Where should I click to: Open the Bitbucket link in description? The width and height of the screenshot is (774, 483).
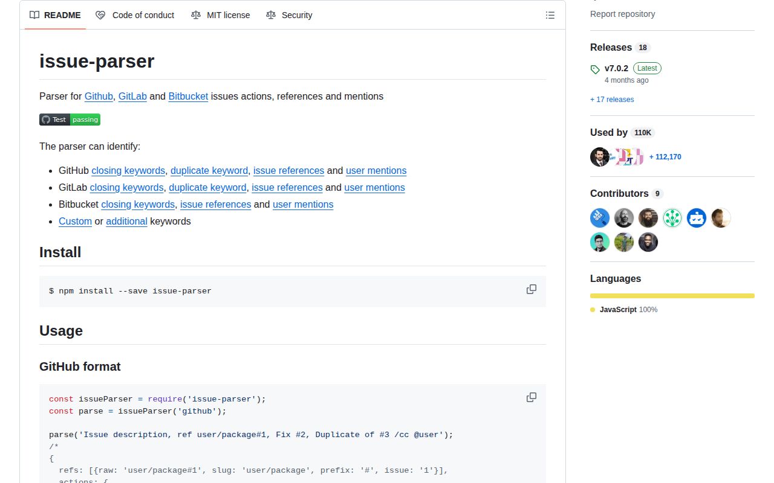(x=188, y=96)
